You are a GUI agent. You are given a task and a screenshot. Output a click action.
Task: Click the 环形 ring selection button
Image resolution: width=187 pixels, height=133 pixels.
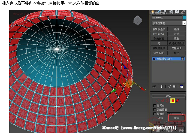pos(159,122)
